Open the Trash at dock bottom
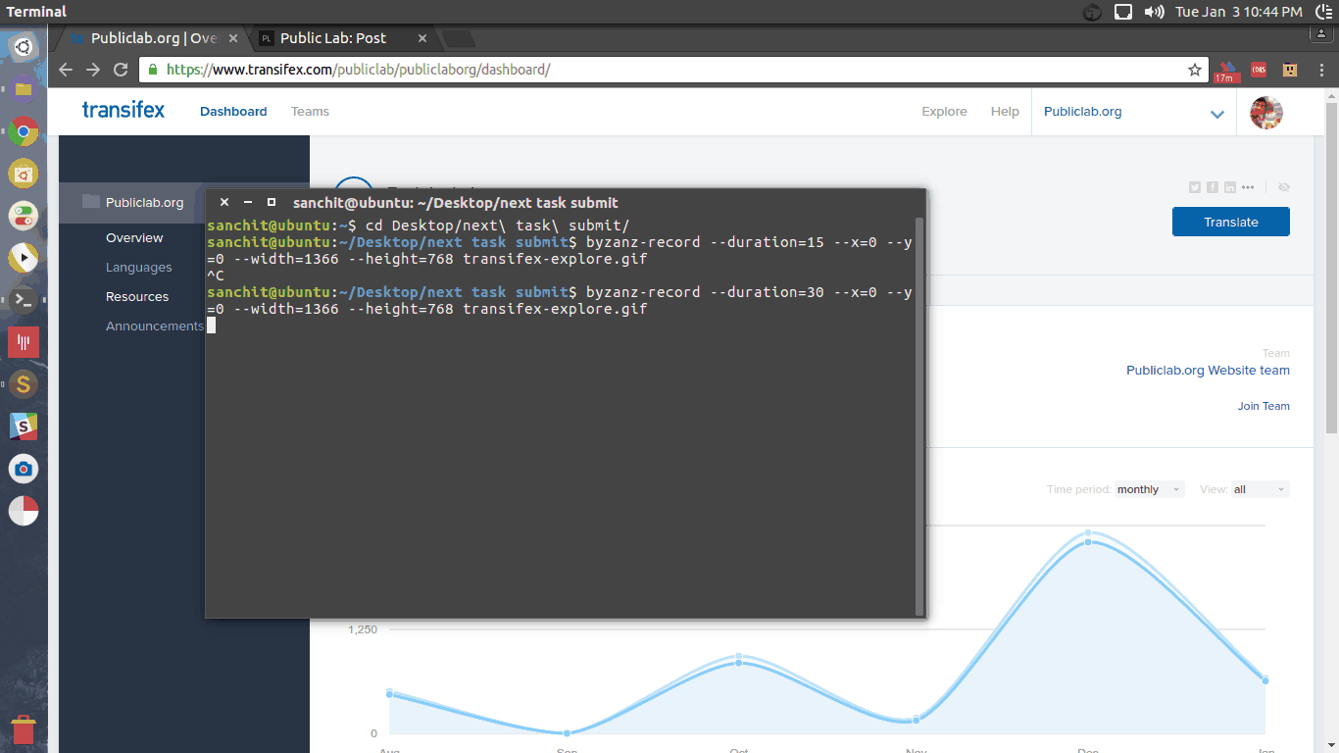This screenshot has height=753, width=1339. click(24, 730)
